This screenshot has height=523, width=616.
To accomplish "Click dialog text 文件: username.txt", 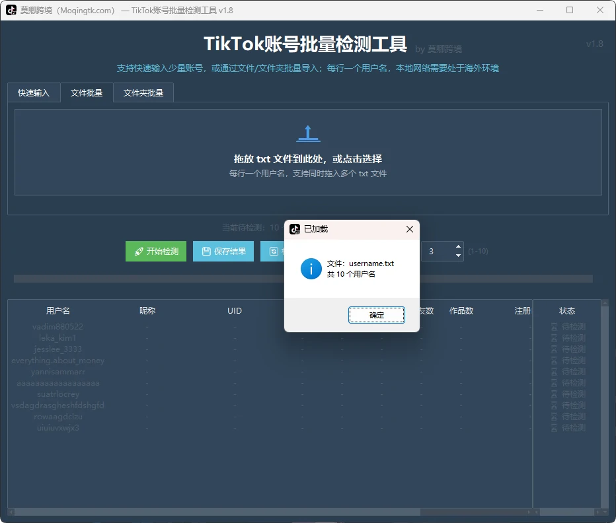I will [360, 263].
